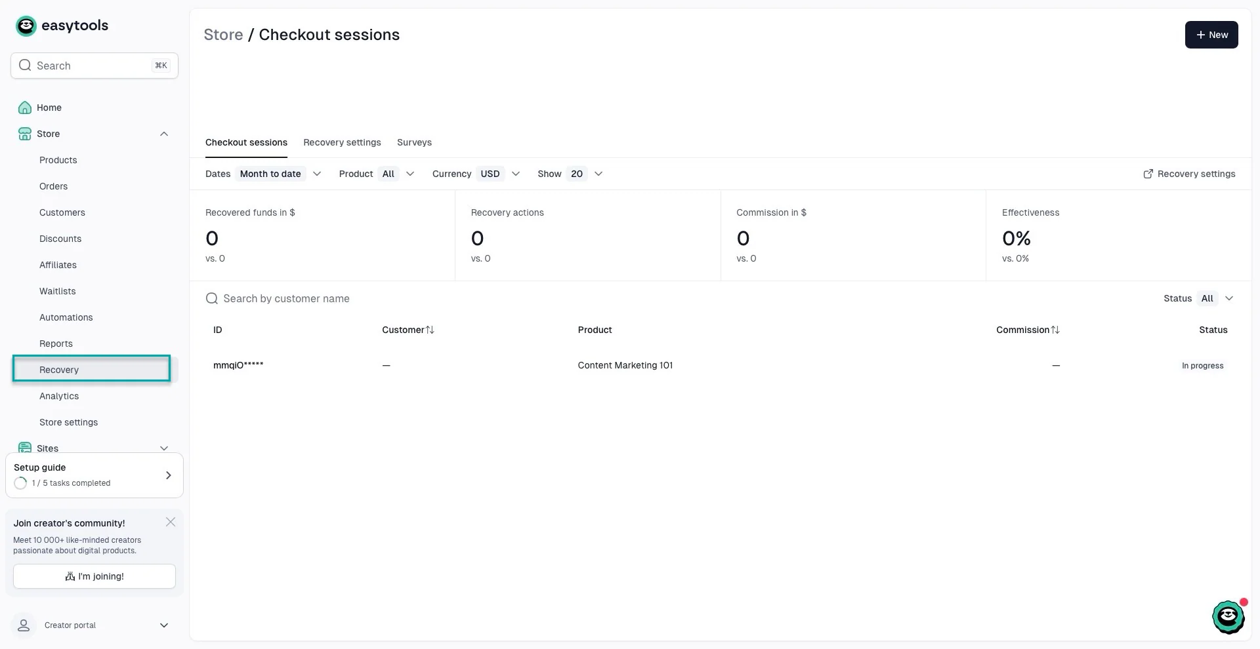The image size is (1260, 649).
Task: Collapse the Store section chevron
Action: coord(164,134)
